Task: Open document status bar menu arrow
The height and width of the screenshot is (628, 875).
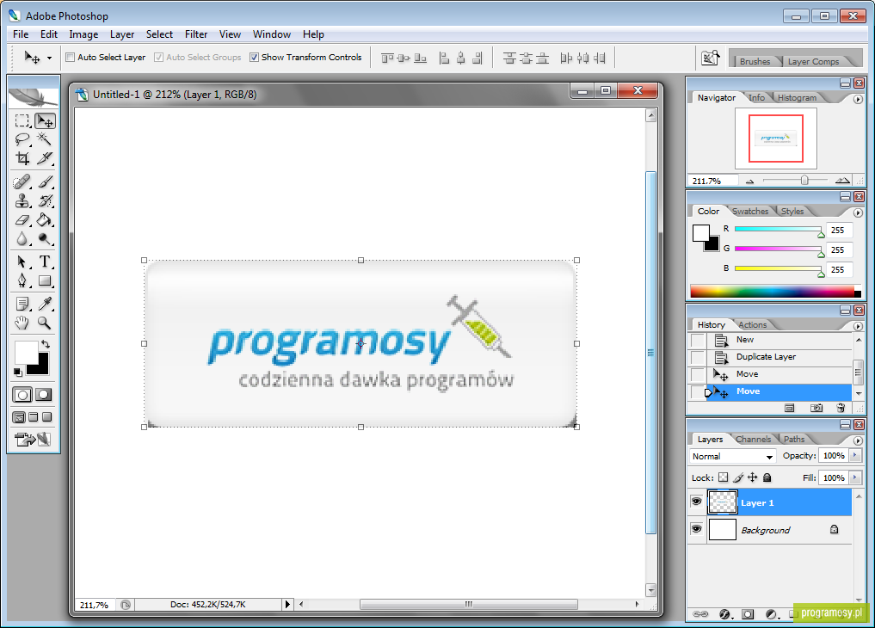Action: click(x=287, y=604)
